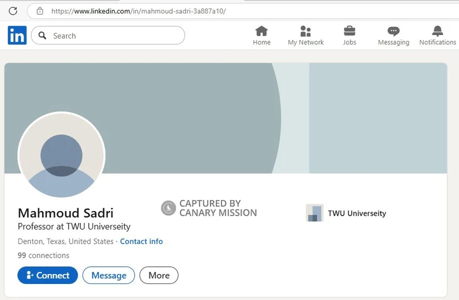The image size is (459, 300).
Task: Open the Jobs briefcase icon
Action: [349, 31]
